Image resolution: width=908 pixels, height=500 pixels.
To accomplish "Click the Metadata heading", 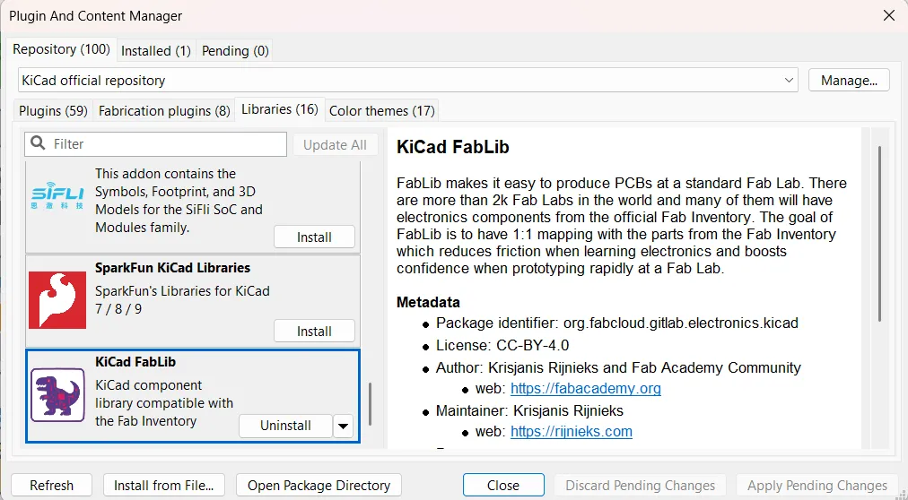I will tap(428, 302).
